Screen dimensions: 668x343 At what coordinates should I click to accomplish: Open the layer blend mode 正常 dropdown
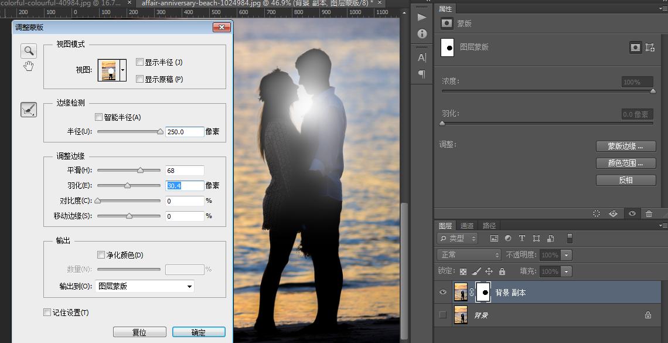469,255
